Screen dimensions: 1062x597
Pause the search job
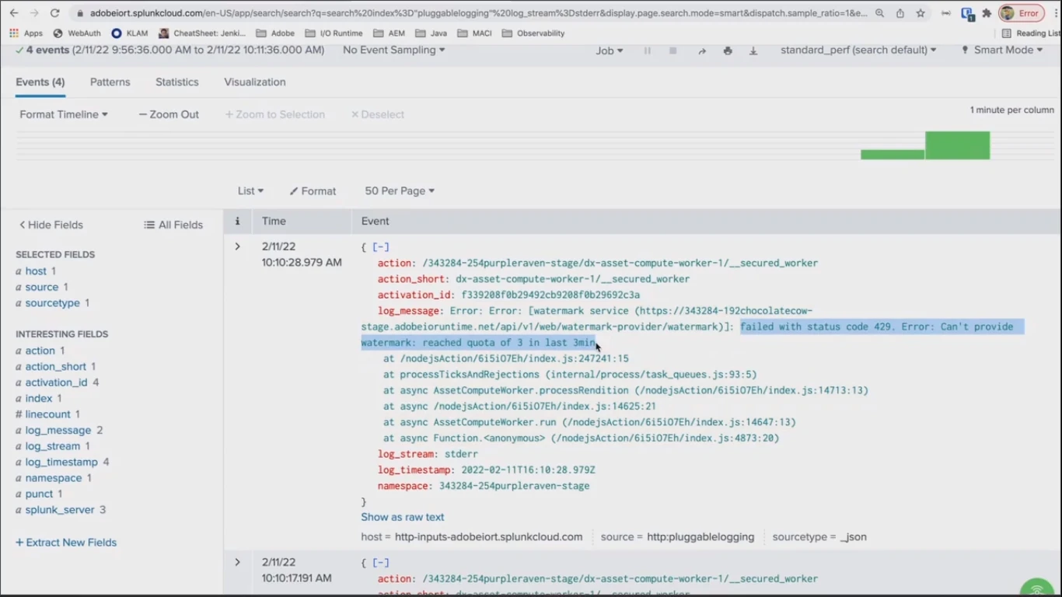point(647,51)
